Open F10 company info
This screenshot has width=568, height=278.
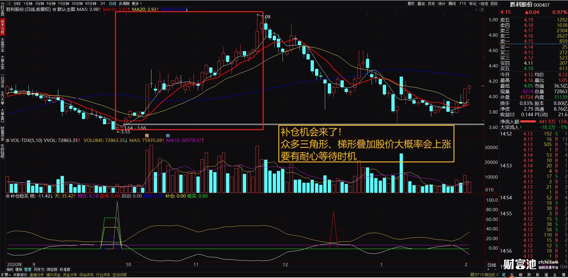[x=463, y=4]
